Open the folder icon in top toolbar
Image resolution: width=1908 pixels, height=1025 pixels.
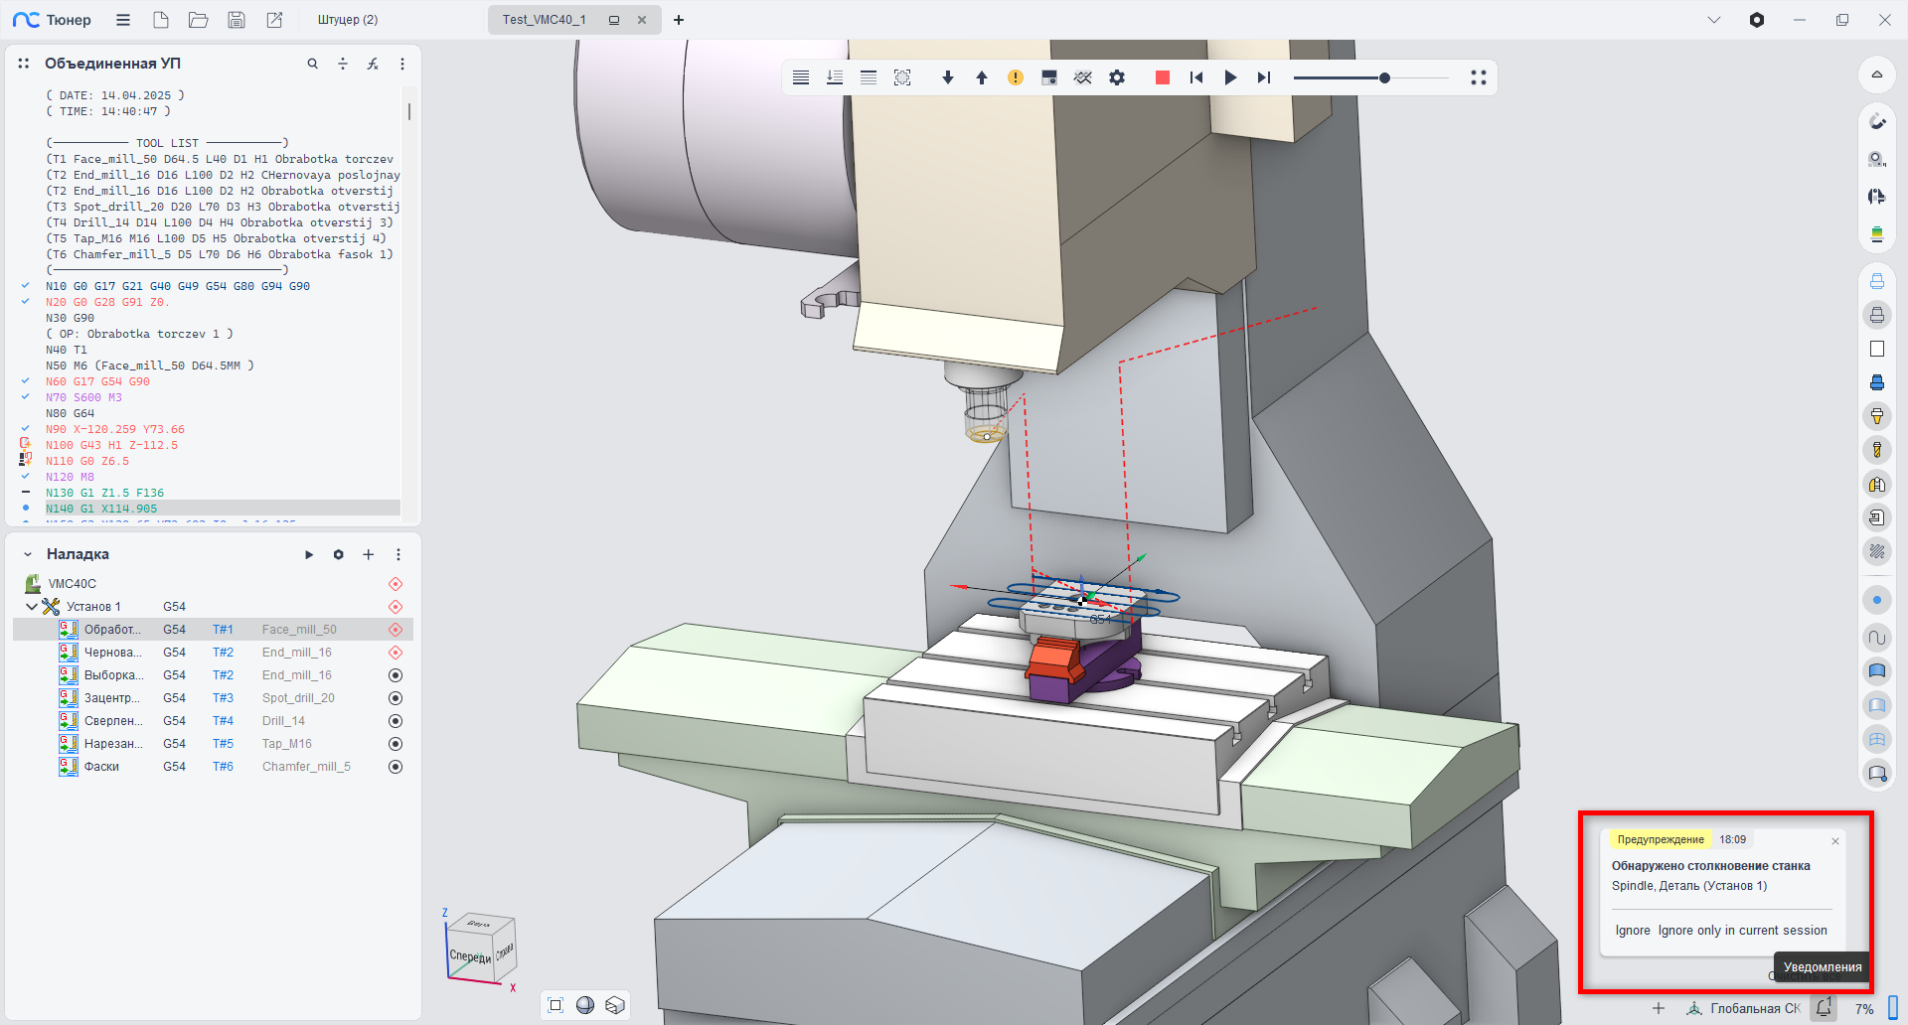pos(199,20)
